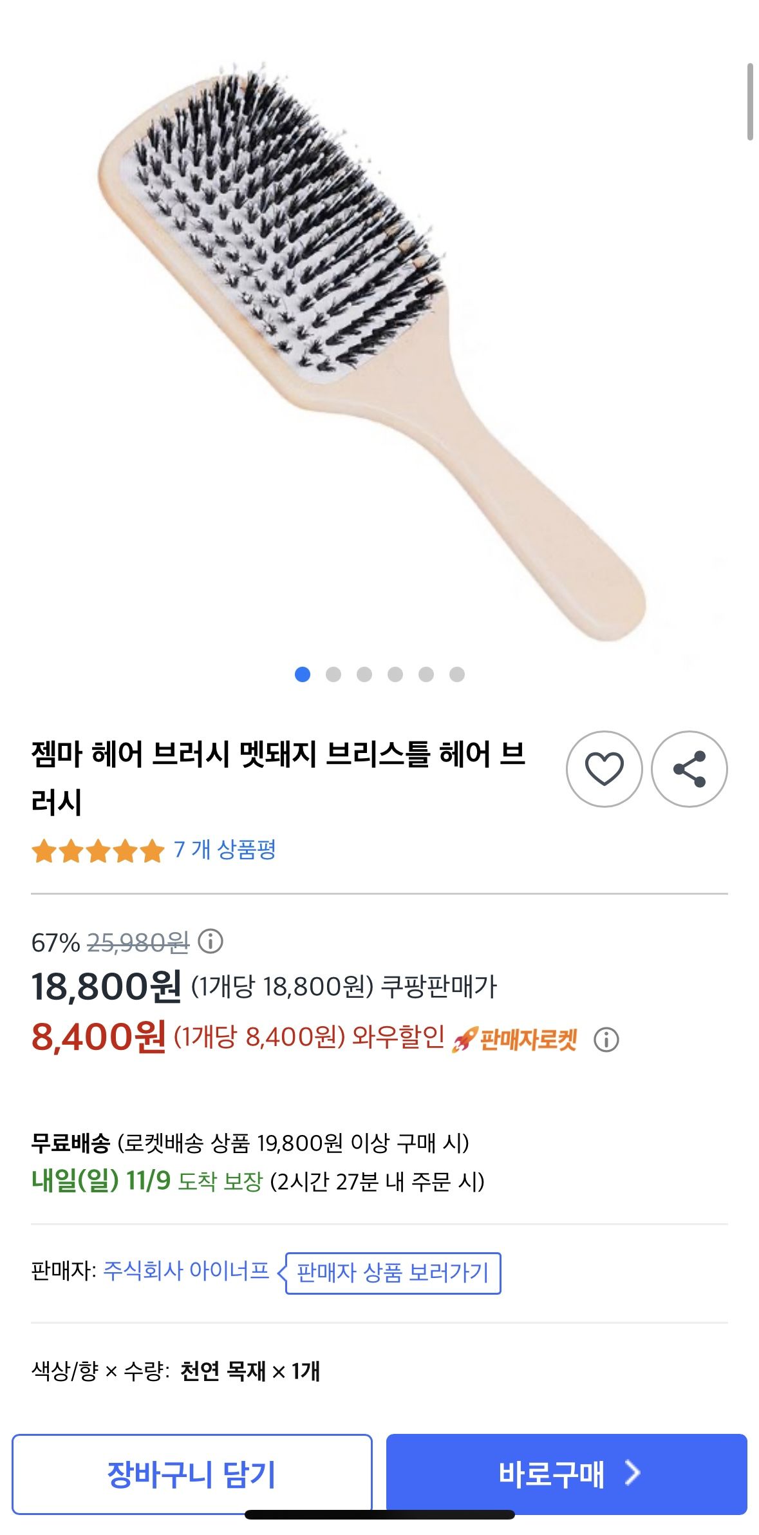This screenshot has height=1535, width=759.
Task: Jump to last product image dot
Action: [457, 674]
